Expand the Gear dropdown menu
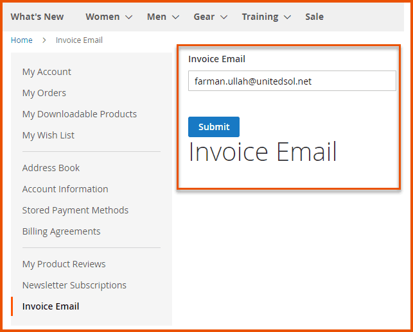This screenshot has width=413, height=332. click(210, 17)
